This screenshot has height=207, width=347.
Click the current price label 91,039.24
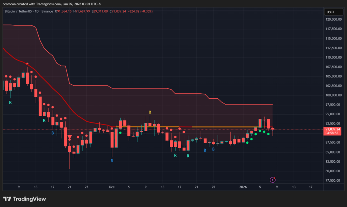click(x=332, y=129)
